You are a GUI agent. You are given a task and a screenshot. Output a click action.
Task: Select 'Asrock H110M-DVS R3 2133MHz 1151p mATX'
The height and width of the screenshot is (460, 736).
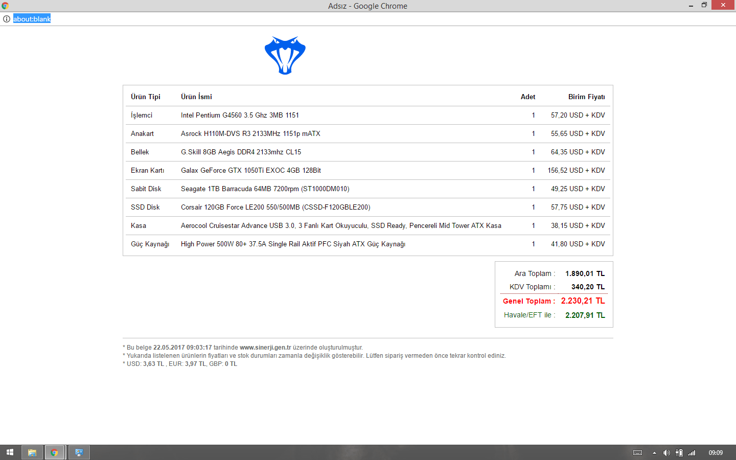tap(250, 133)
